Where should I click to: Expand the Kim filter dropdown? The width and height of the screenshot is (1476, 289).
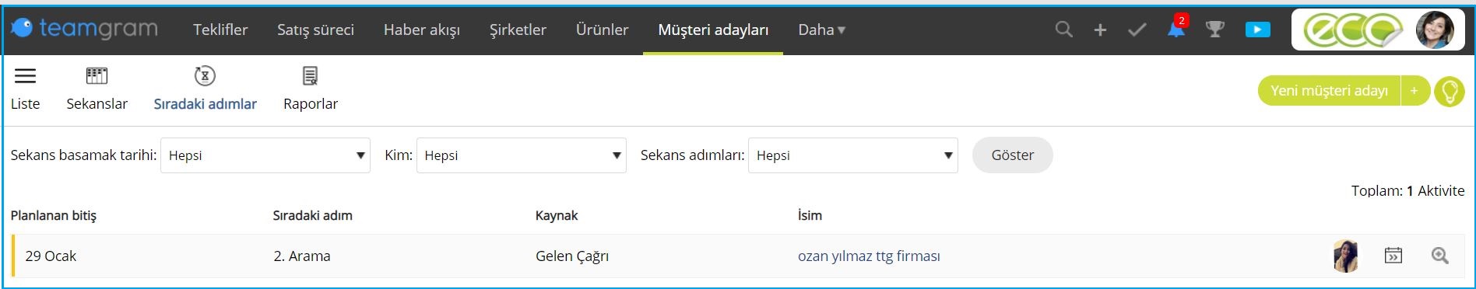click(x=522, y=155)
